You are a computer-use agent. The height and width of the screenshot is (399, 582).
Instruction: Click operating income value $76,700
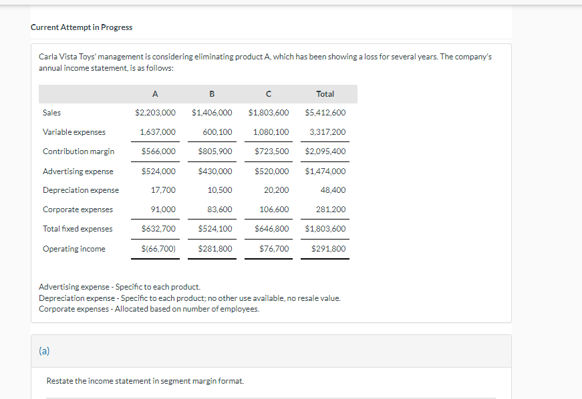pos(274,249)
